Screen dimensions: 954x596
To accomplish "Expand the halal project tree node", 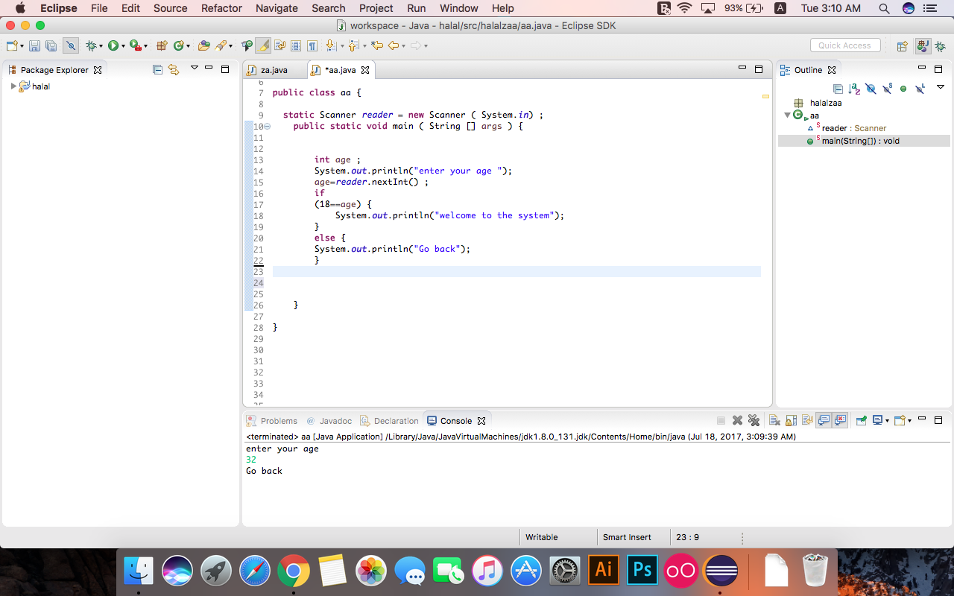I will point(13,86).
